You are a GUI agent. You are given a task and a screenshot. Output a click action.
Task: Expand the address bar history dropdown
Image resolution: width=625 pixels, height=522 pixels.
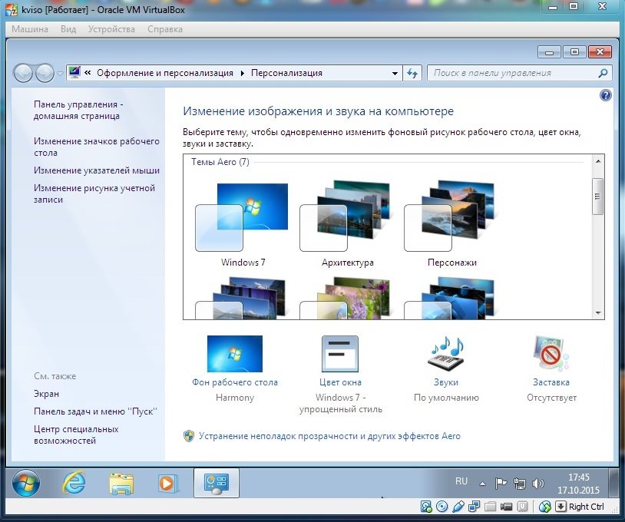click(x=395, y=74)
